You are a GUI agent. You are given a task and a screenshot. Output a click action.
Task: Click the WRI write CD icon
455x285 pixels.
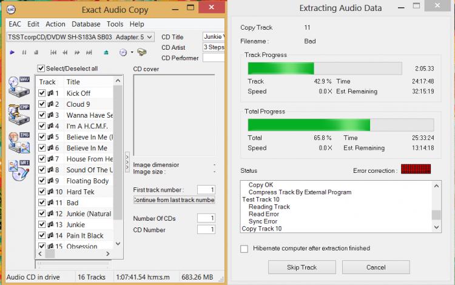(x=19, y=170)
